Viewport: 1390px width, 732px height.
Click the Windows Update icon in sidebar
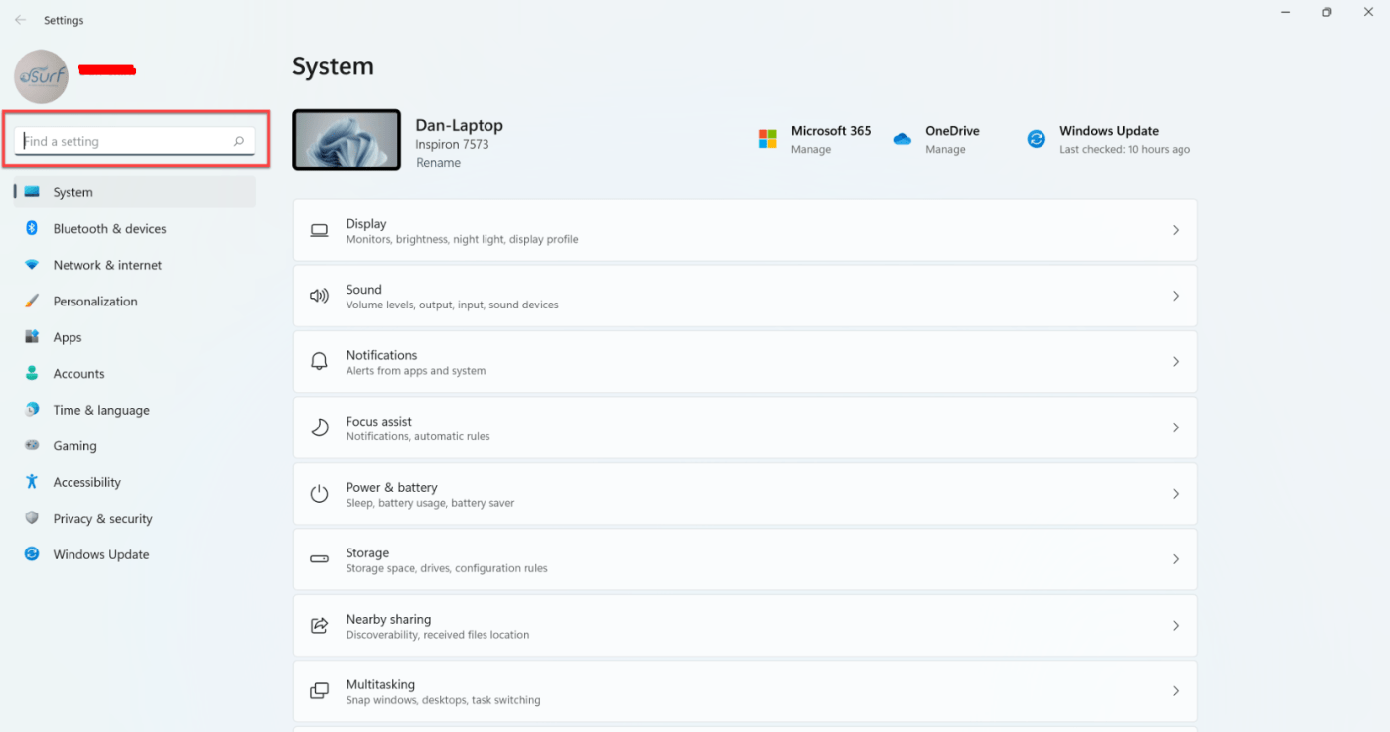32,554
